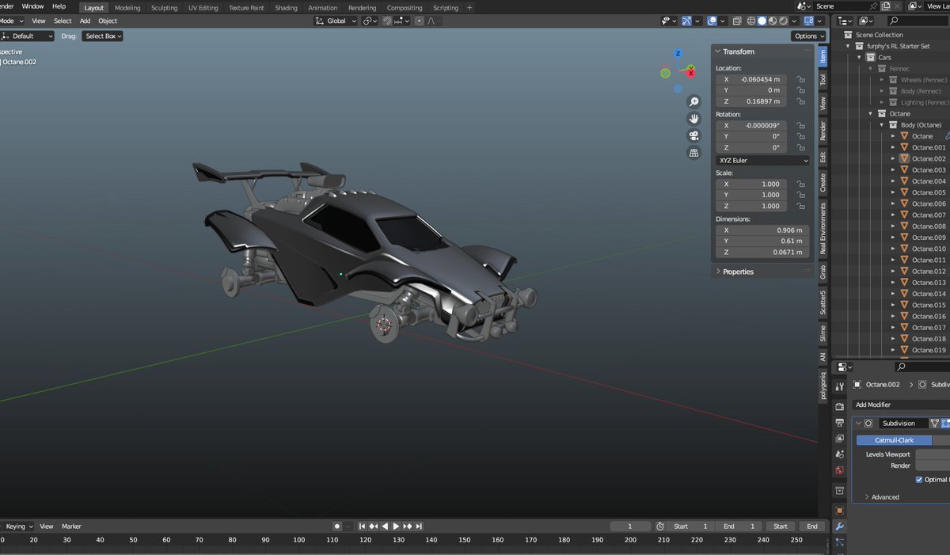This screenshot has height=555, width=950.
Task: Open the Default orientation dropdown
Action: (x=28, y=36)
